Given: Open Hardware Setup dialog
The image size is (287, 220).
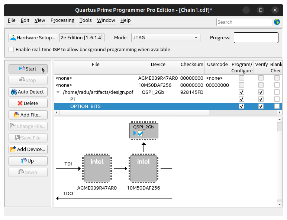Looking at the screenshot, I should tap(33, 37).
